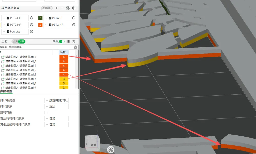The width and height of the screenshot is (256, 154).
Task: Click the 旋转花瓶 label
Action: (6, 112)
